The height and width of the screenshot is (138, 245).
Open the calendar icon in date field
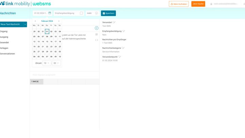coord(50,13)
